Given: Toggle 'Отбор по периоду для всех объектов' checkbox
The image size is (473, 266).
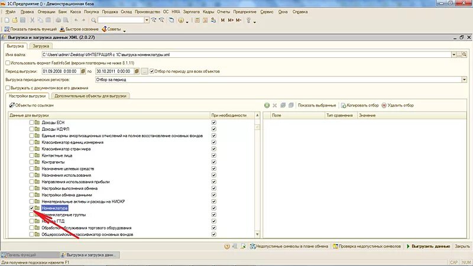Looking at the screenshot, I should [x=152, y=71].
